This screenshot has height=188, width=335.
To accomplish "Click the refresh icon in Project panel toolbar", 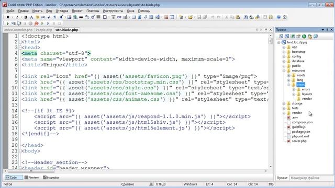I will pos(293,37).
